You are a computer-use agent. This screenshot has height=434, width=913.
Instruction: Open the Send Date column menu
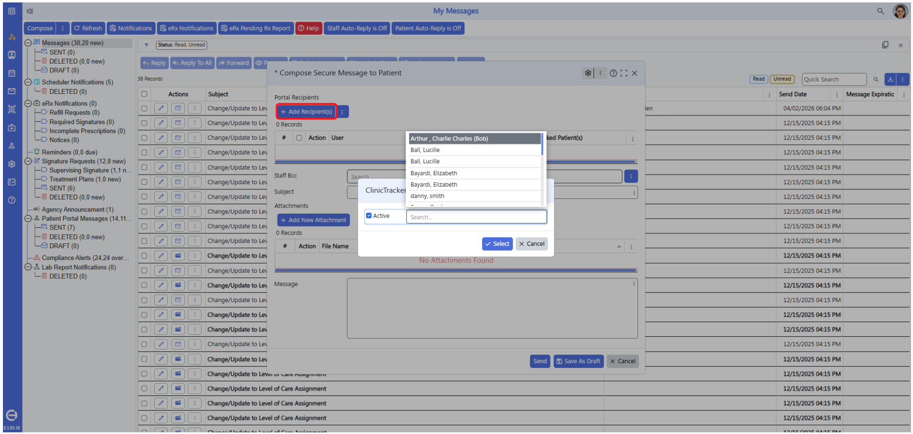(x=837, y=95)
